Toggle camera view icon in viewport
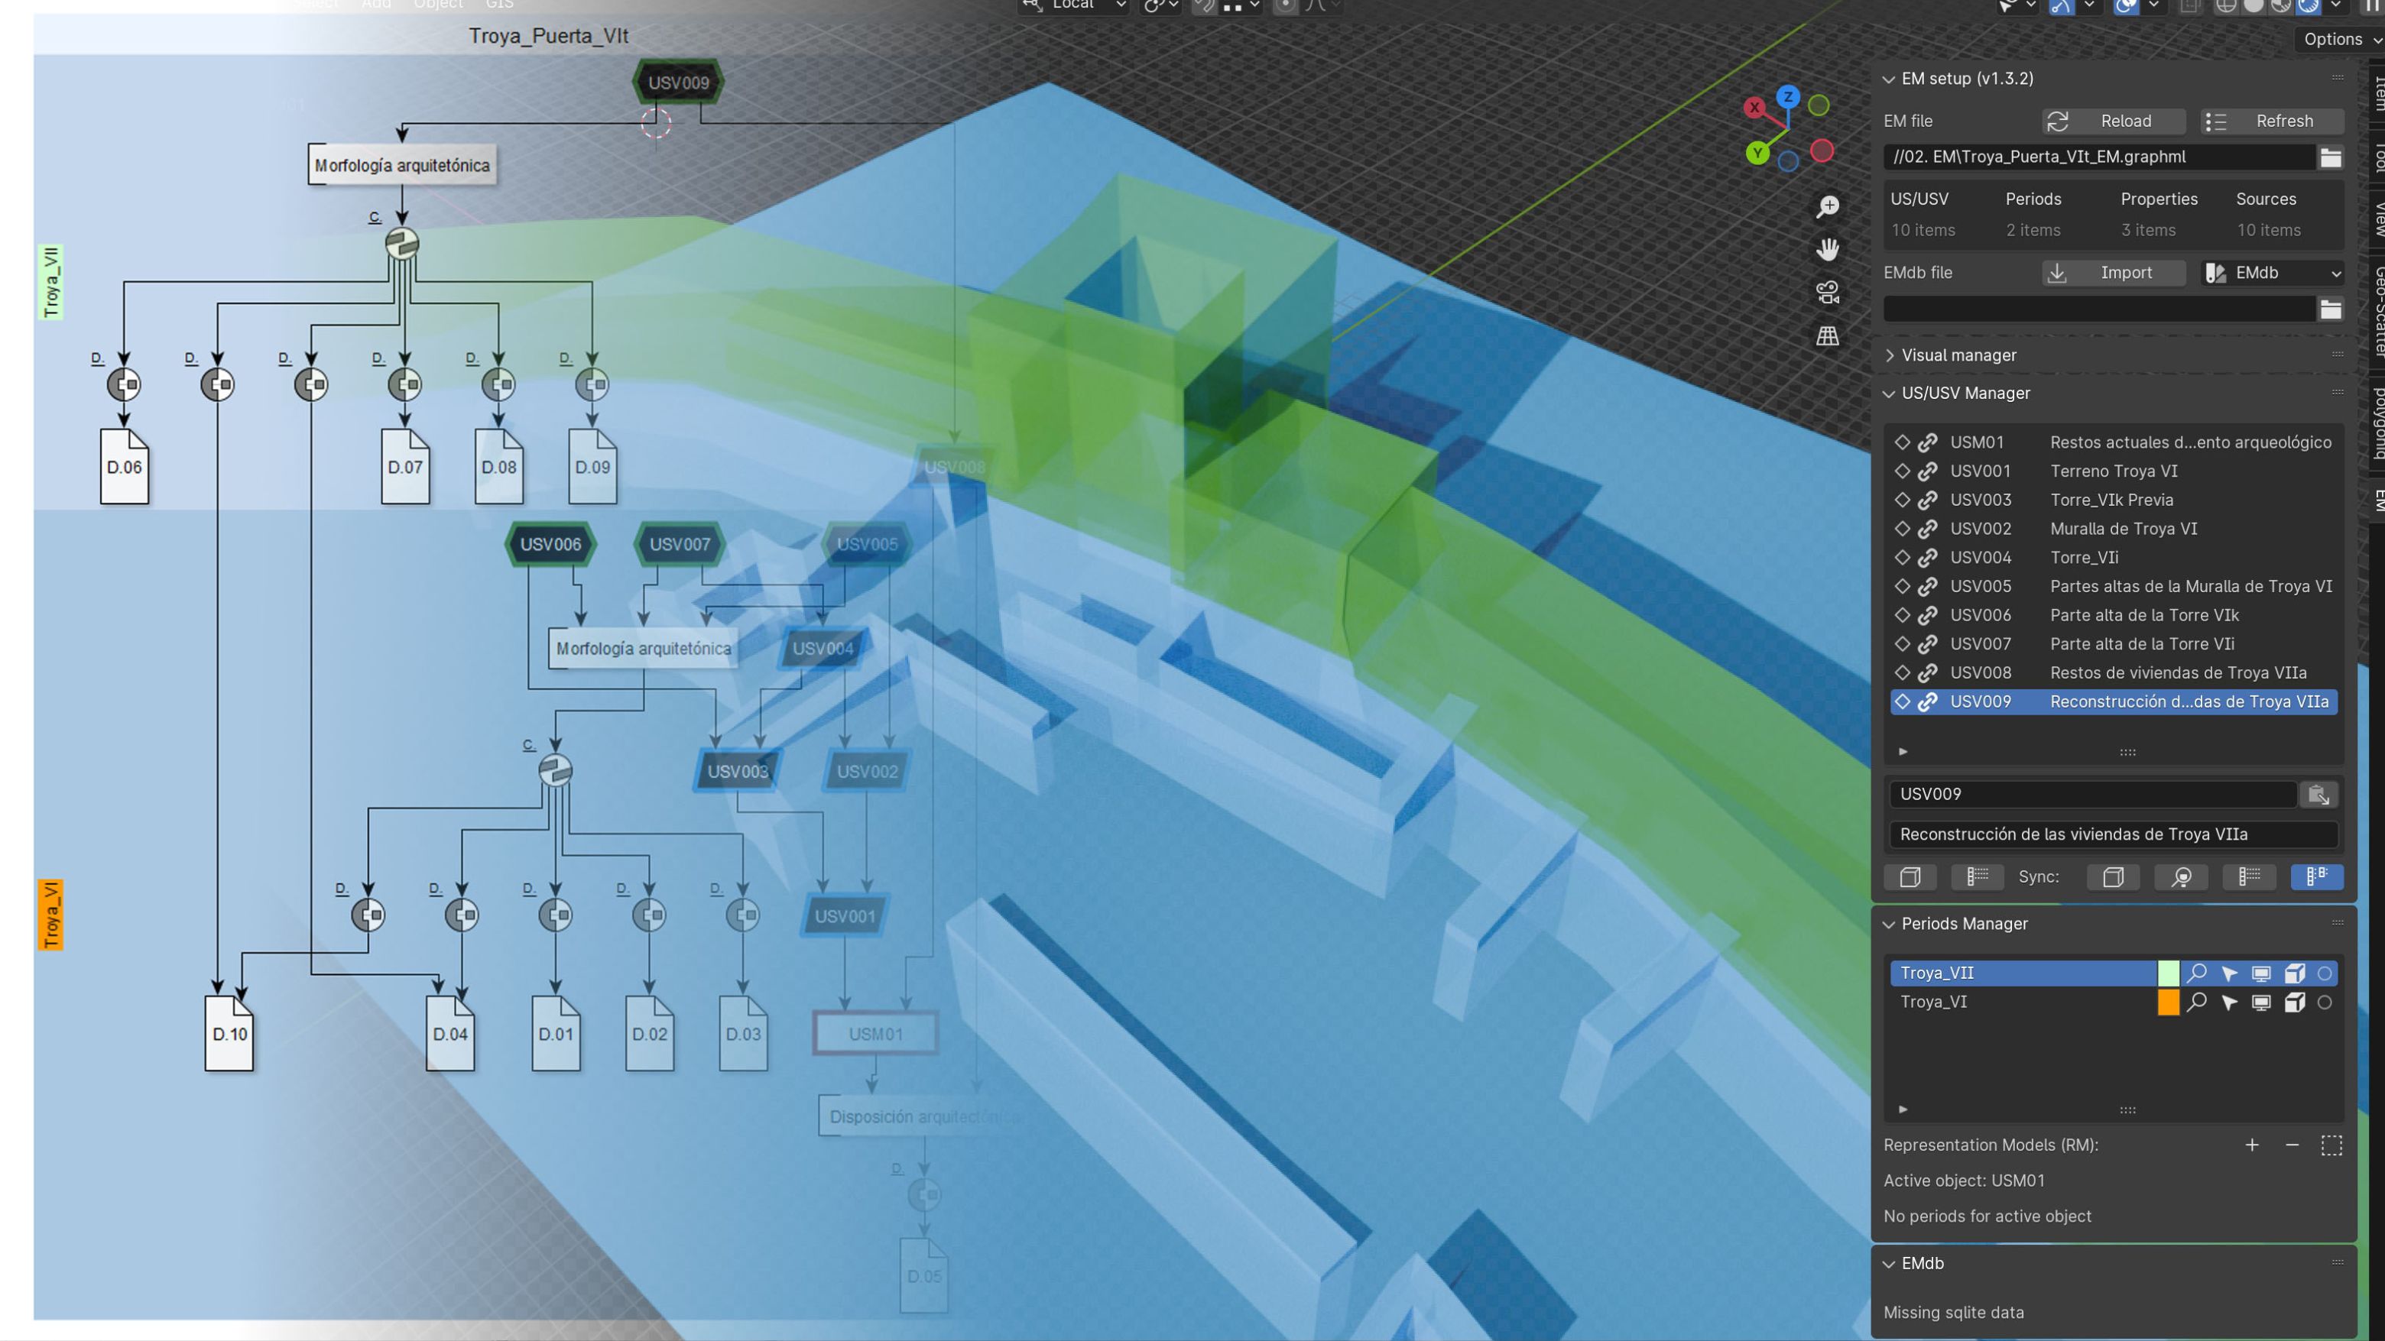This screenshot has width=2385, height=1341. (1828, 293)
